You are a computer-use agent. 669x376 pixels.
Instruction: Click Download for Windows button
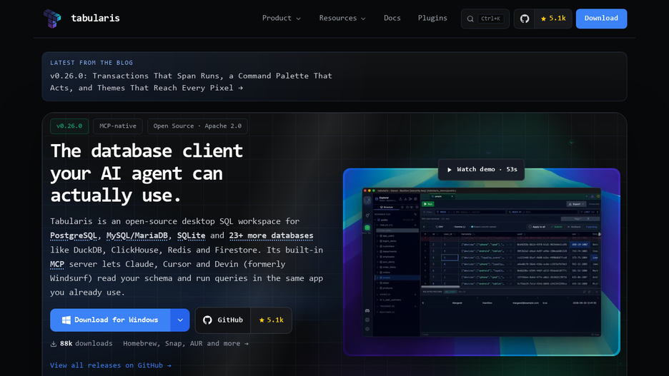pyautogui.click(x=110, y=320)
